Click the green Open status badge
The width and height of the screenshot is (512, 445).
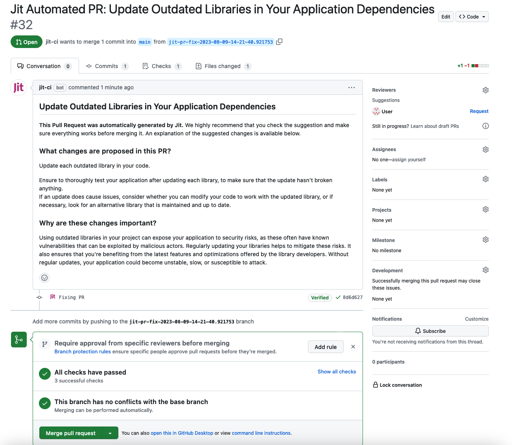click(26, 42)
